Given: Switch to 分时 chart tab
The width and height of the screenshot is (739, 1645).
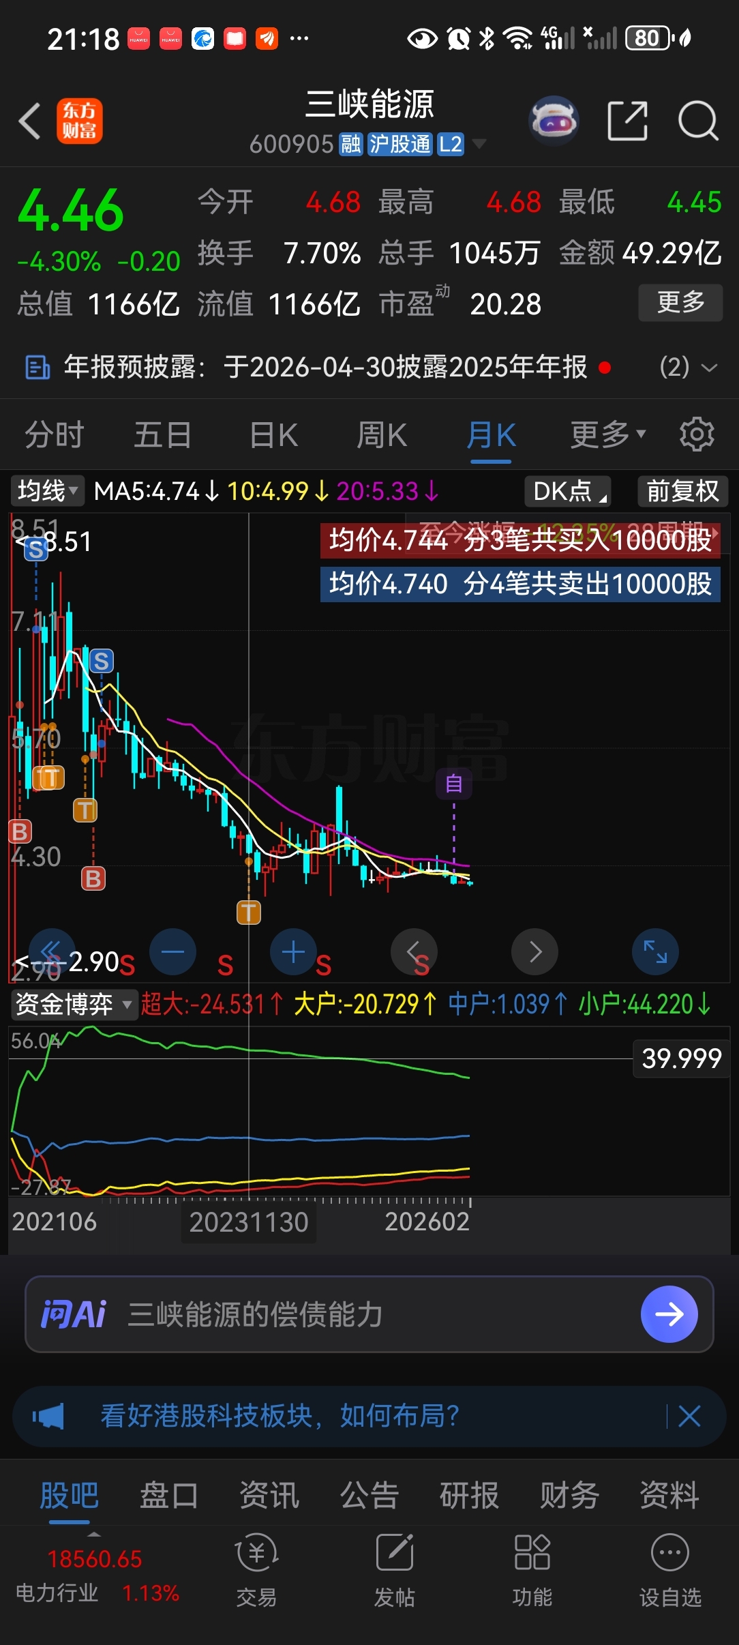Looking at the screenshot, I should tap(55, 434).
